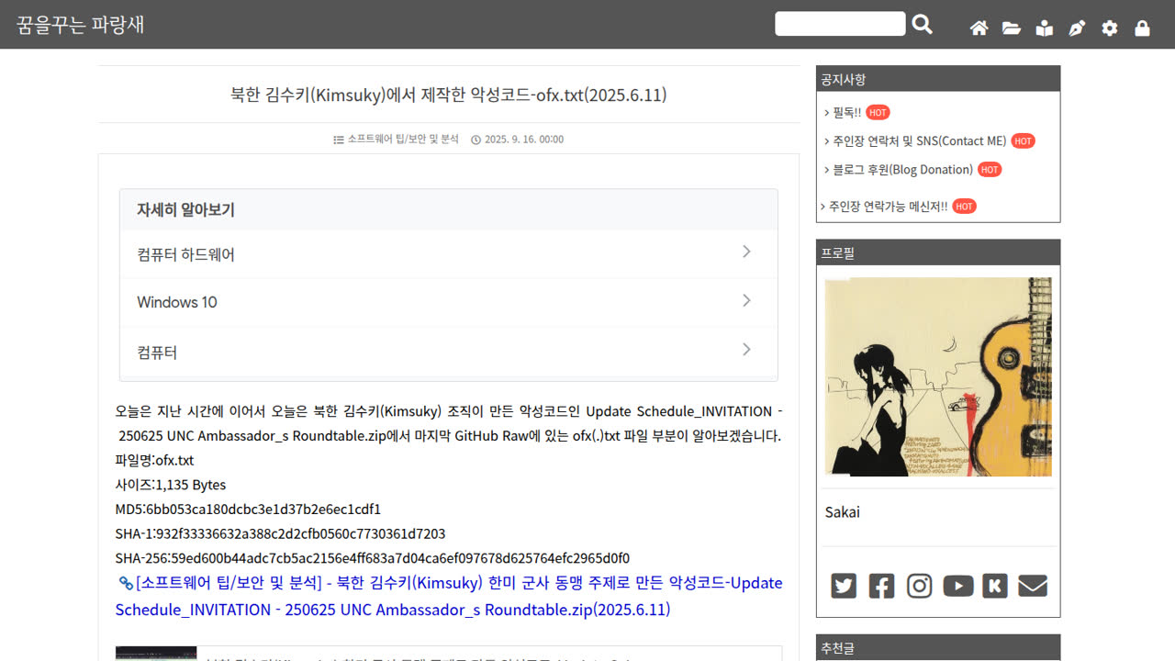Click the clock icon beside post date

click(476, 140)
